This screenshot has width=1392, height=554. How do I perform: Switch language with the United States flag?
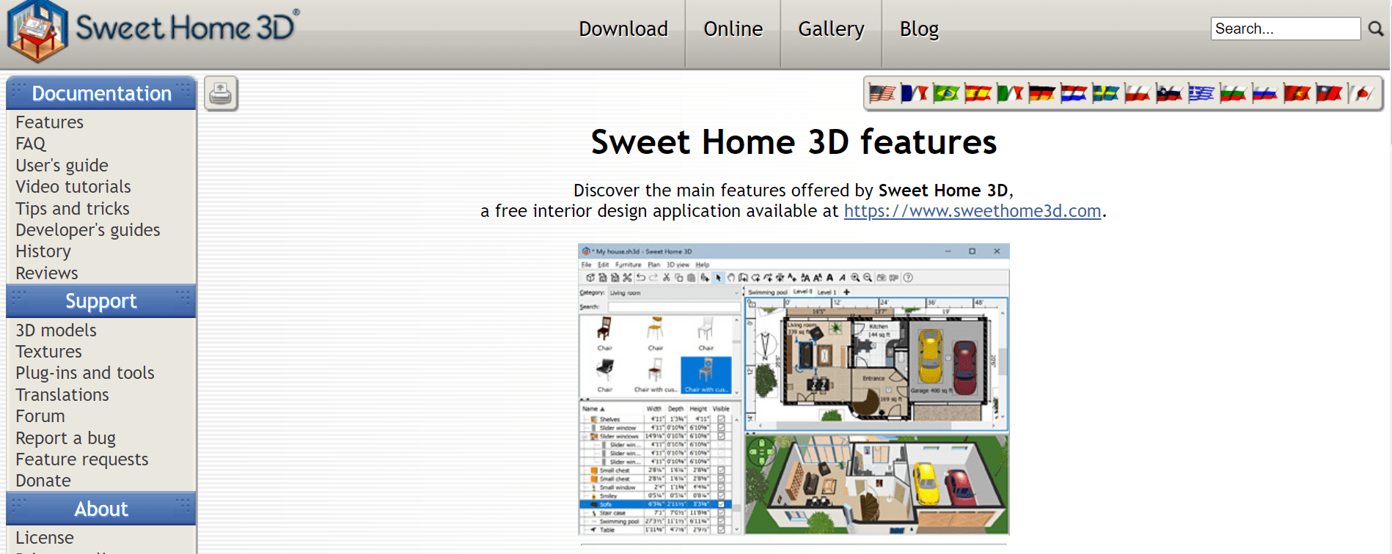click(x=882, y=94)
